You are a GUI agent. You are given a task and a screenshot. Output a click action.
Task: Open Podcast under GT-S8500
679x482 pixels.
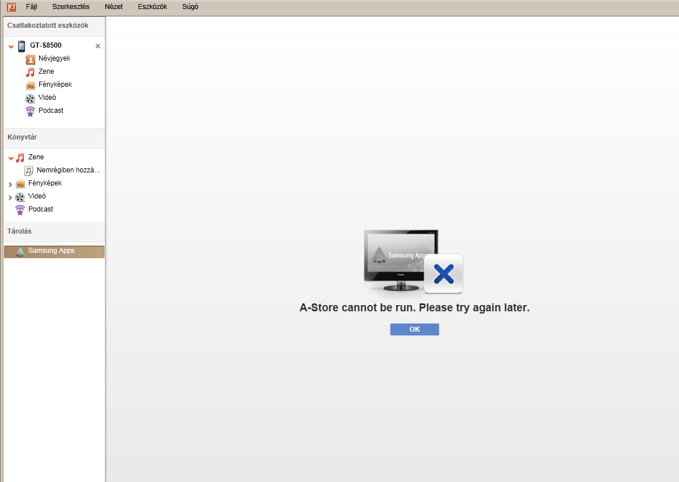[51, 111]
